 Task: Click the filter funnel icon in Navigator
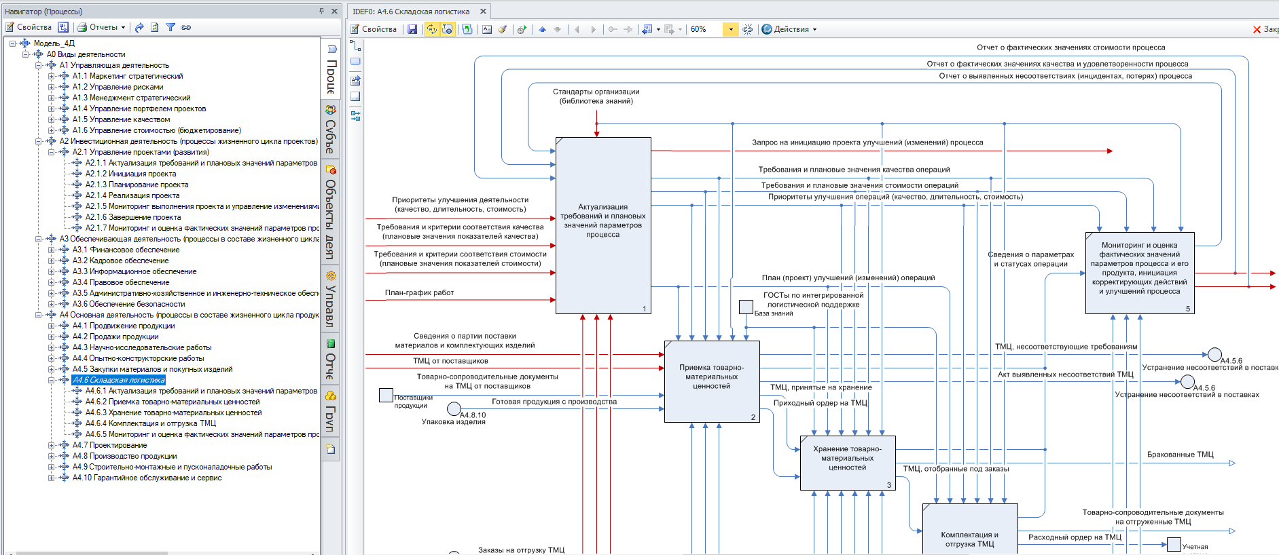tap(170, 27)
